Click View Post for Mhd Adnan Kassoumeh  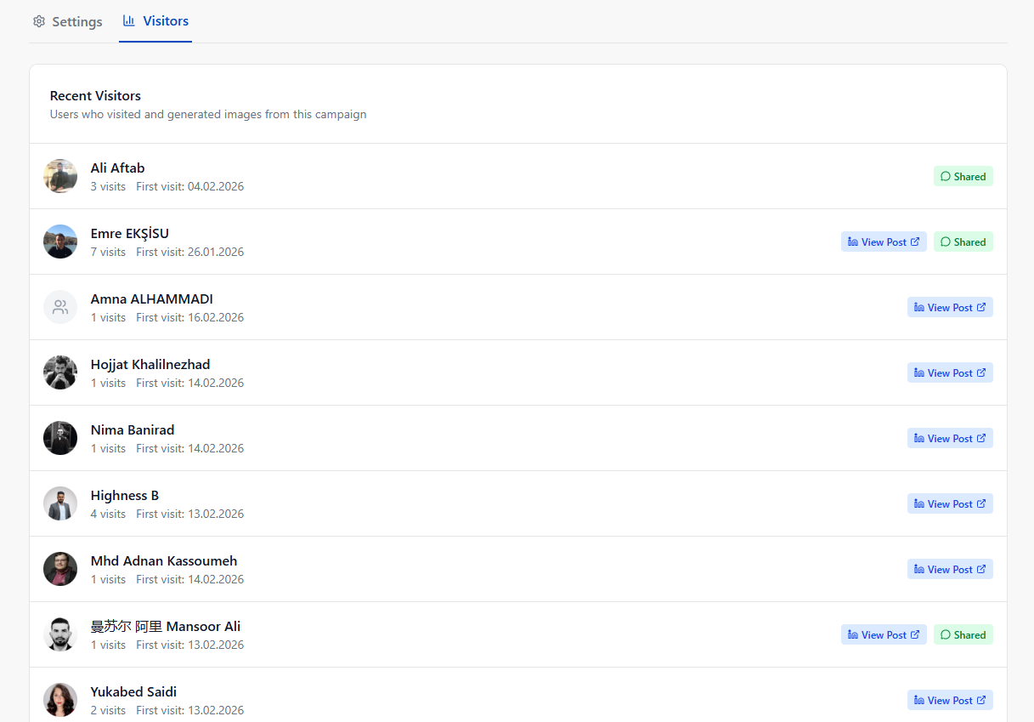[949, 569]
